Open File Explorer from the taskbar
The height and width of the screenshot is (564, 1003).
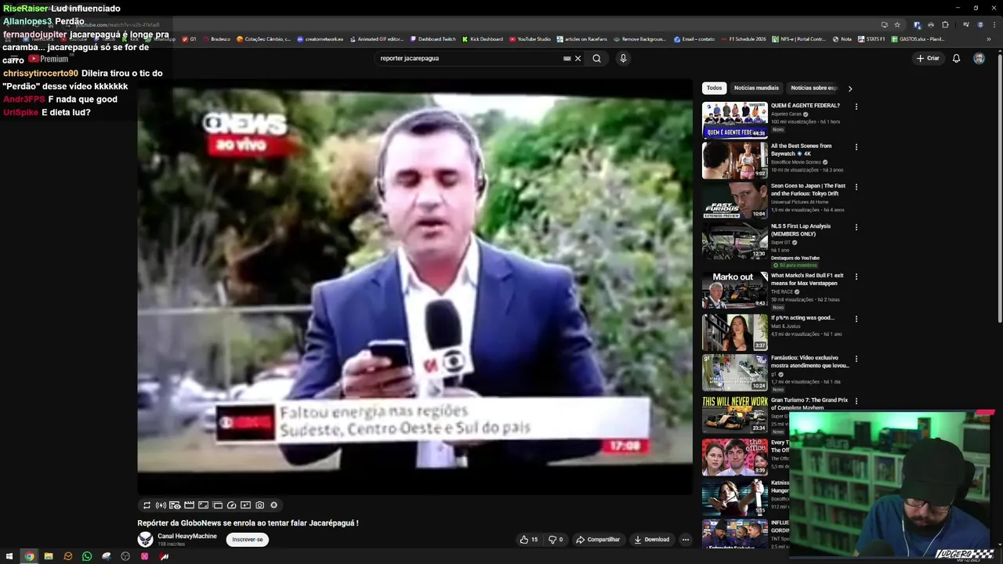(49, 556)
